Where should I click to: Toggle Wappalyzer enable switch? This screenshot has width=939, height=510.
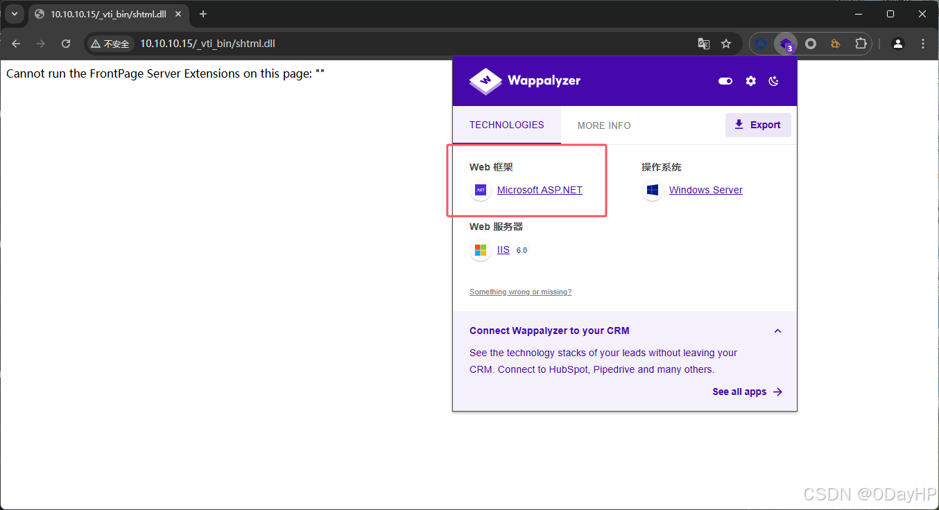[725, 81]
